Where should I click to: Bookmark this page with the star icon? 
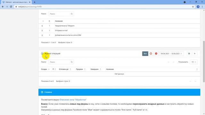tap(193, 7)
